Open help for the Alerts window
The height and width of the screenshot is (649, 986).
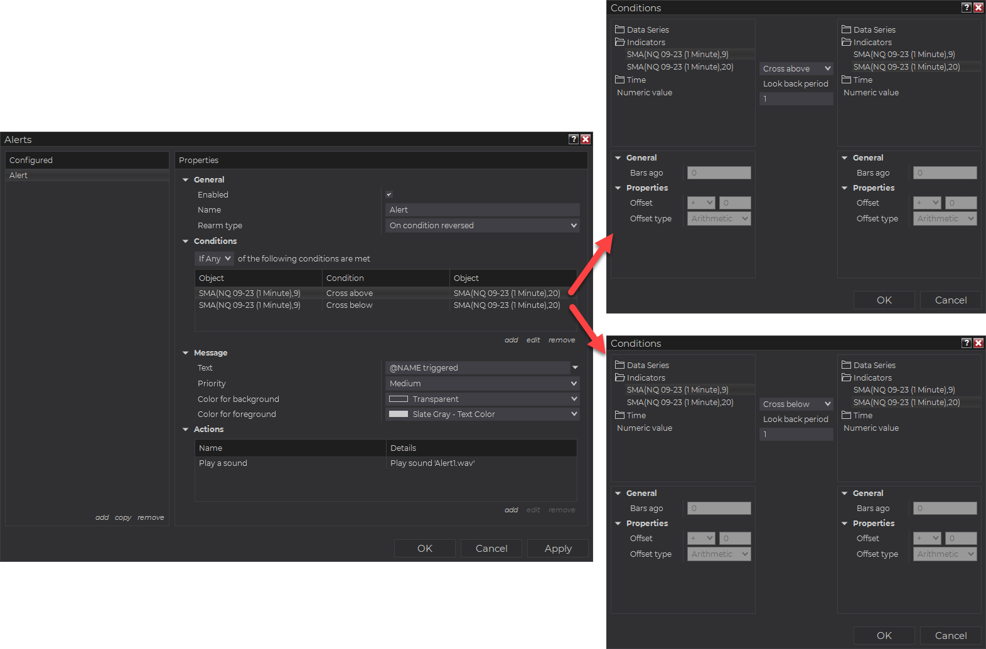(x=573, y=139)
